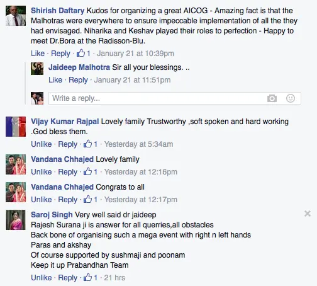
Task: Open the January 21 at 10:39pm timestamp
Action: [x=135, y=54]
